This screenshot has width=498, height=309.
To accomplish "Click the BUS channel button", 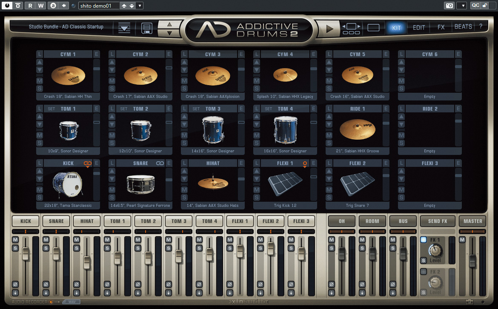I will tap(403, 221).
